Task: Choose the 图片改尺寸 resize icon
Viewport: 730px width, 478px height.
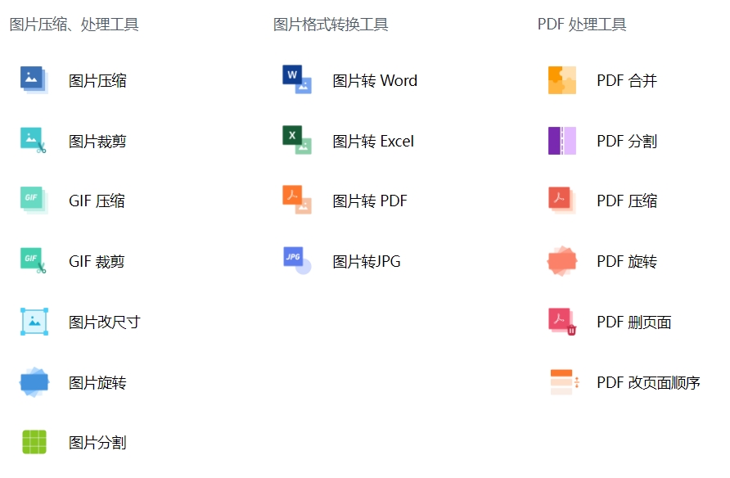Action: (34, 322)
